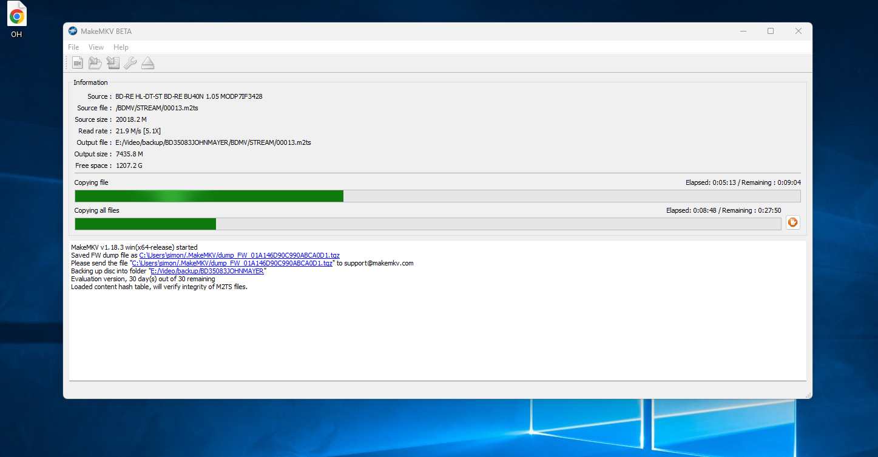This screenshot has width=878, height=457.
Task: Stop the copy with the orange hand button
Action: [792, 222]
